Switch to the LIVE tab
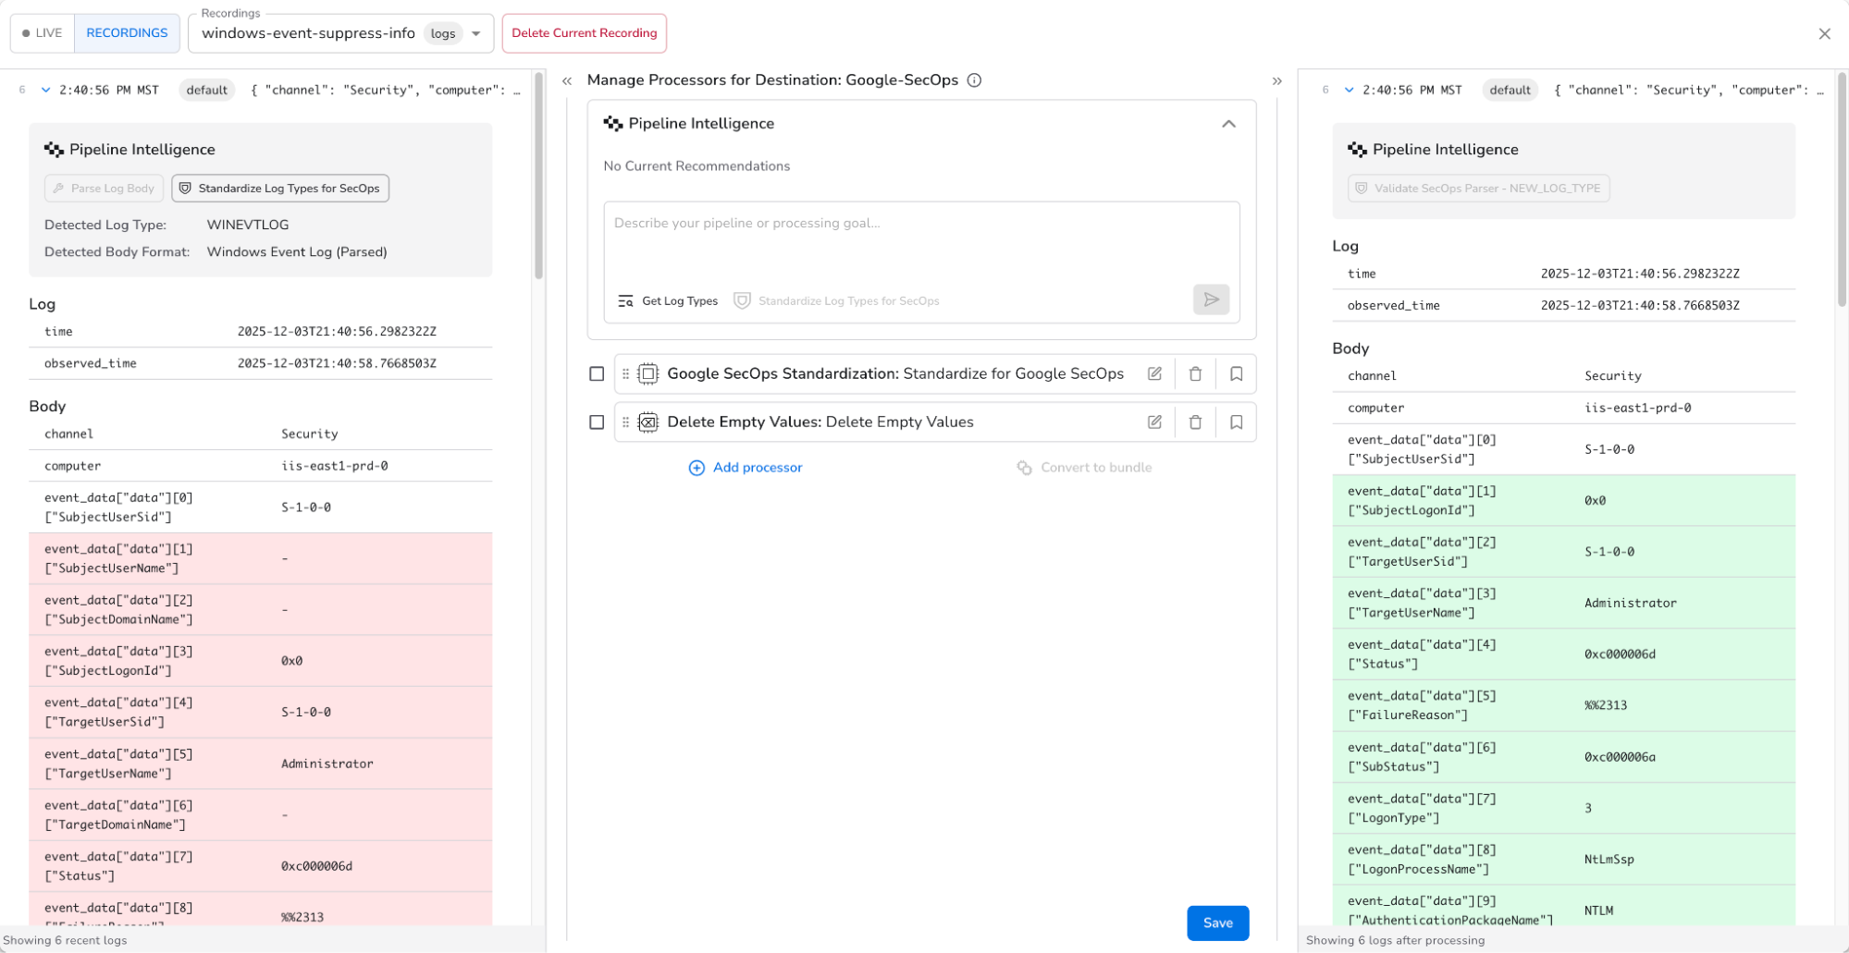 (42, 32)
